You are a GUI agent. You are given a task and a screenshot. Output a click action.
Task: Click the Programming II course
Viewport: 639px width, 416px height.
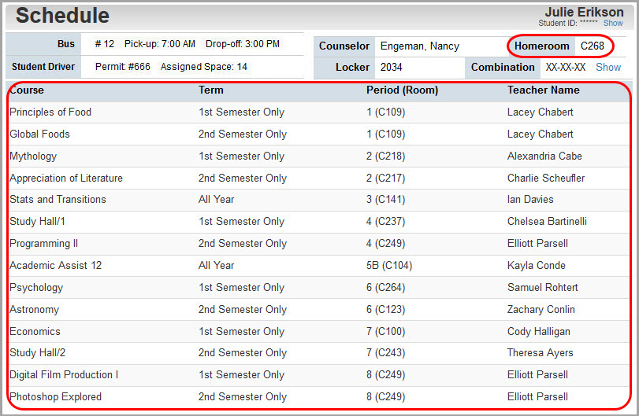pyautogui.click(x=43, y=244)
